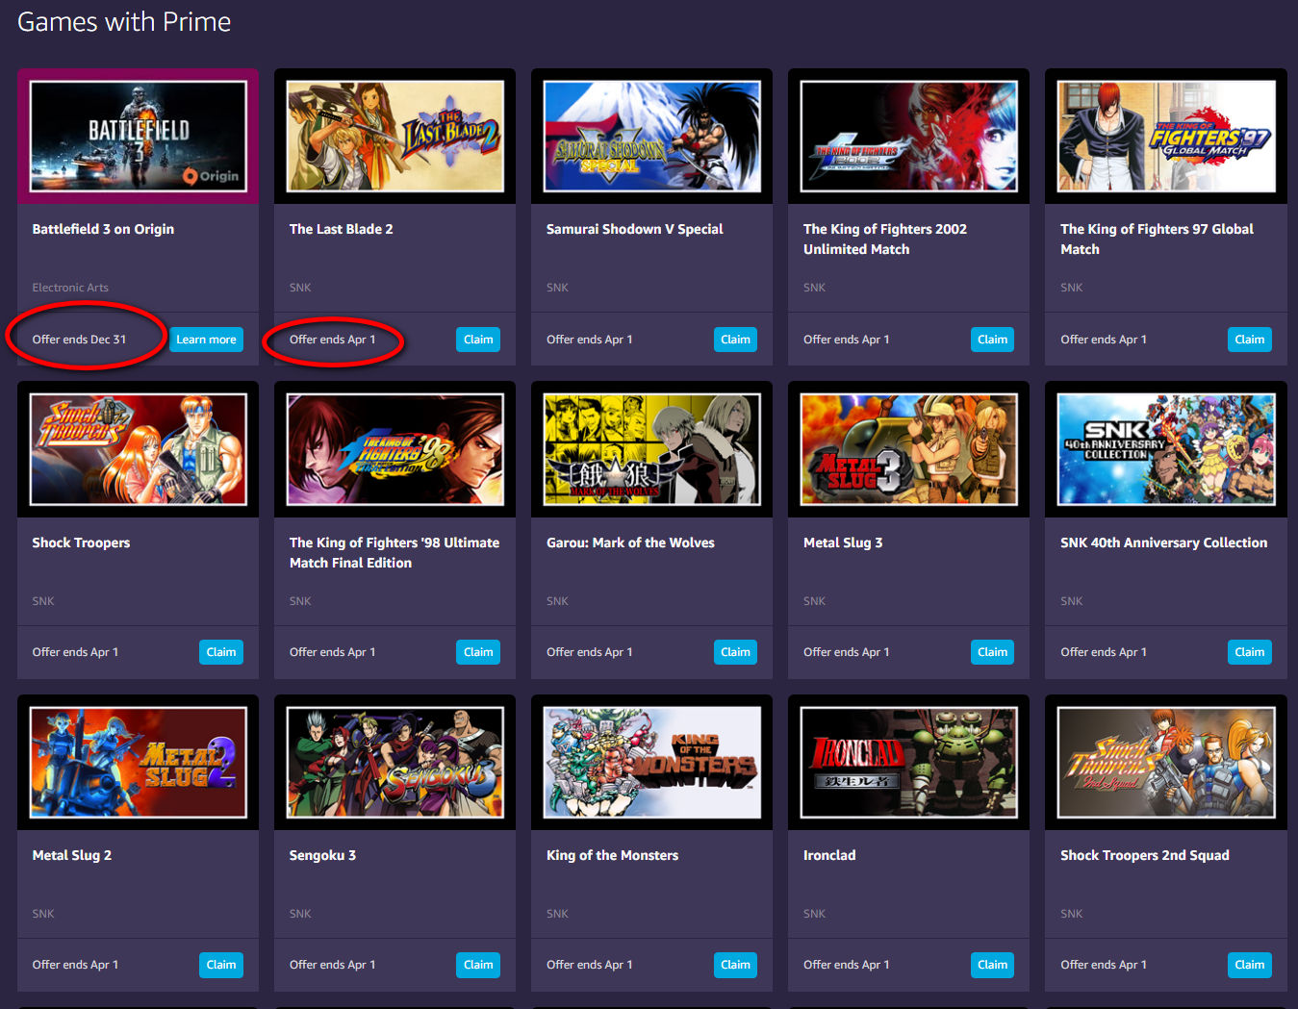Click the Shock Troopers title text
This screenshot has height=1009, width=1298.
(x=81, y=542)
